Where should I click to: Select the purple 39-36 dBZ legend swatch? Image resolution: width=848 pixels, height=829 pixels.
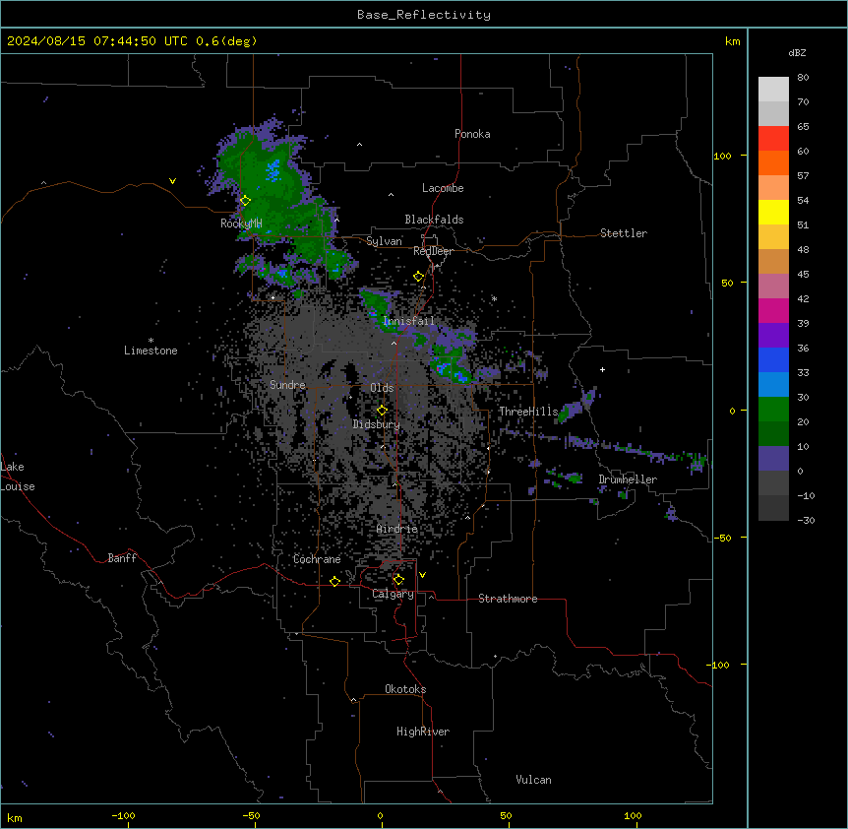pyautogui.click(x=773, y=335)
